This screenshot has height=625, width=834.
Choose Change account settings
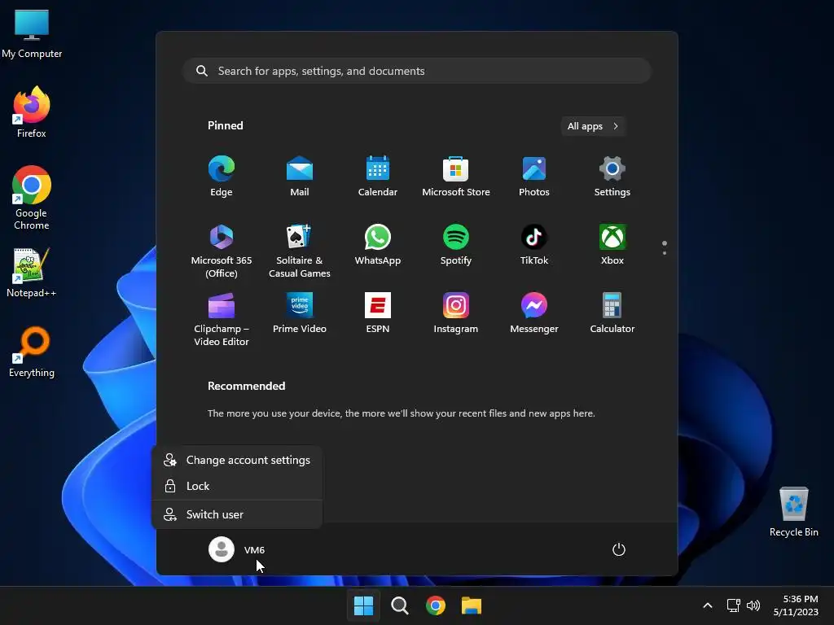(237, 460)
